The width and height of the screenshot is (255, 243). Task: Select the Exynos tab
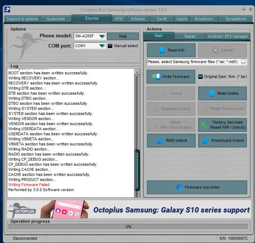tap(92, 18)
